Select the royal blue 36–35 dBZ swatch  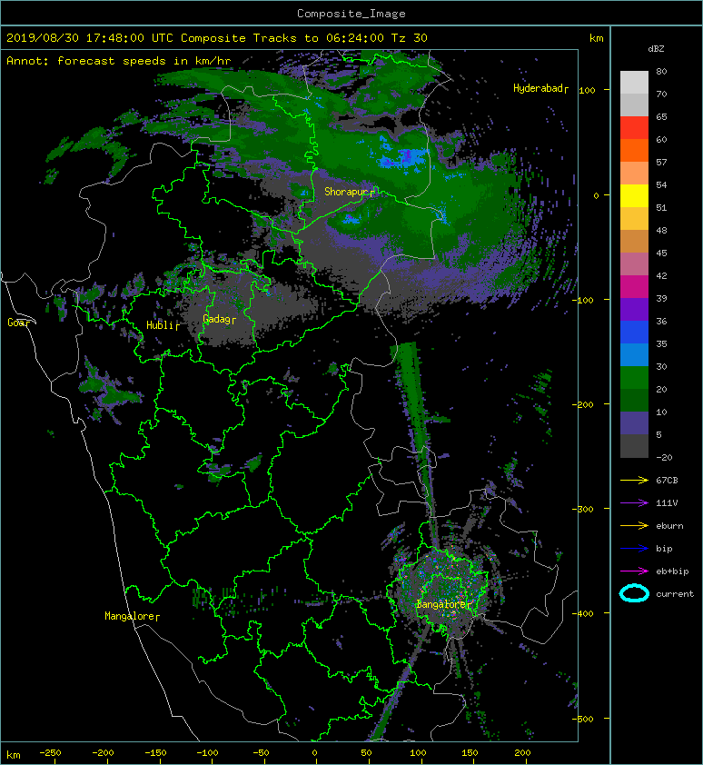point(634,332)
